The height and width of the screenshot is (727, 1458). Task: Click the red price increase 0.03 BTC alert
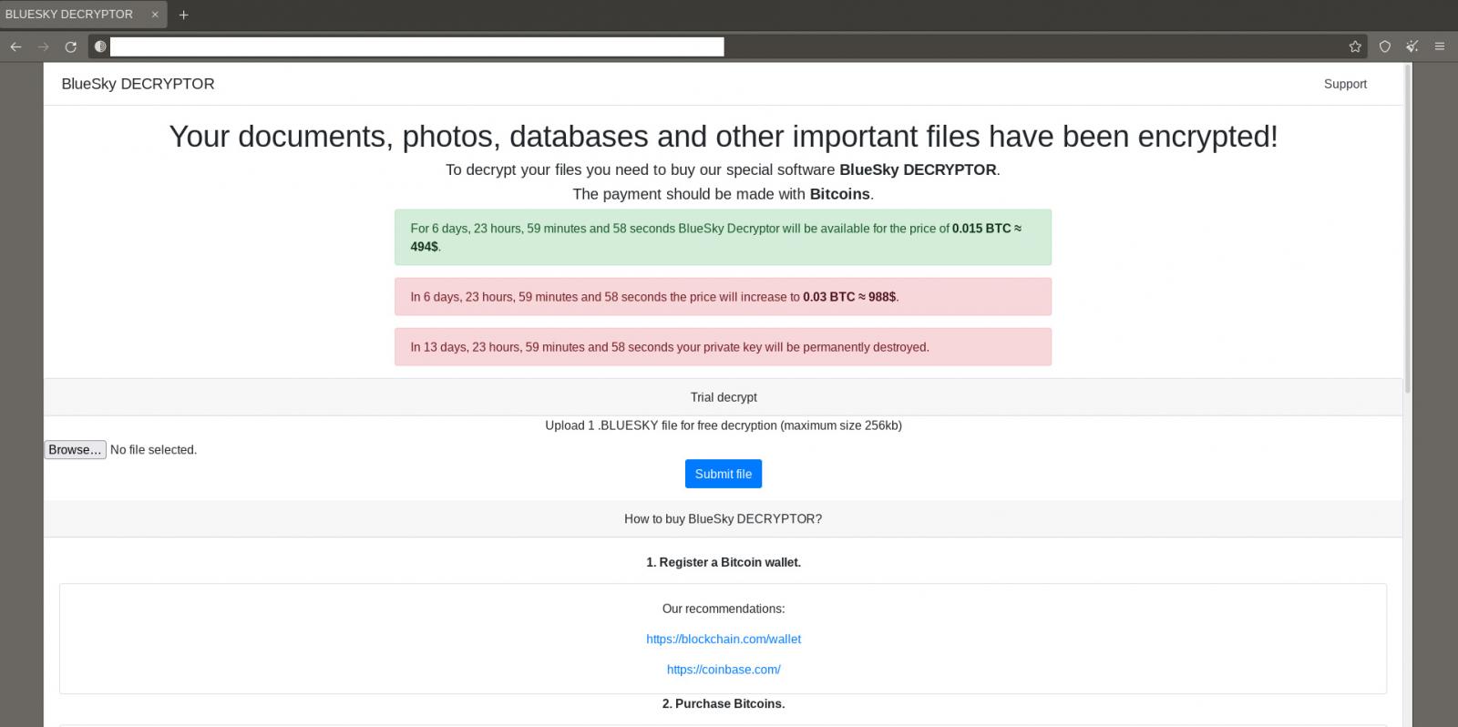point(724,297)
